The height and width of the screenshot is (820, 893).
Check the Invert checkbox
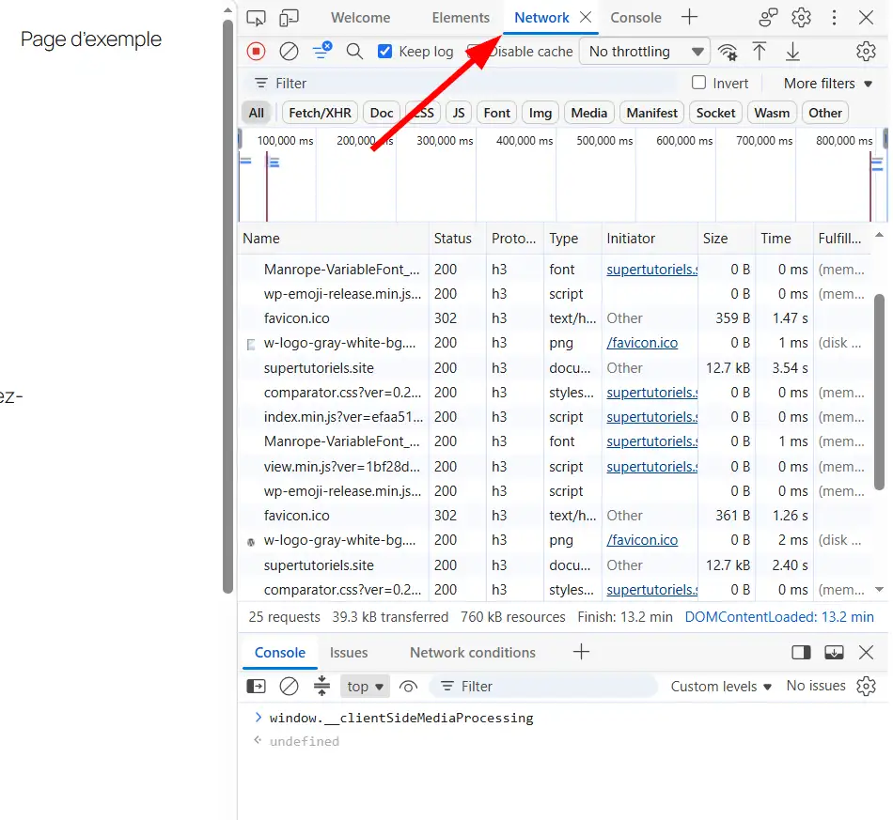tap(698, 83)
